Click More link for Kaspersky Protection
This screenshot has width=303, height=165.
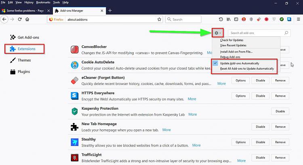(193, 114)
